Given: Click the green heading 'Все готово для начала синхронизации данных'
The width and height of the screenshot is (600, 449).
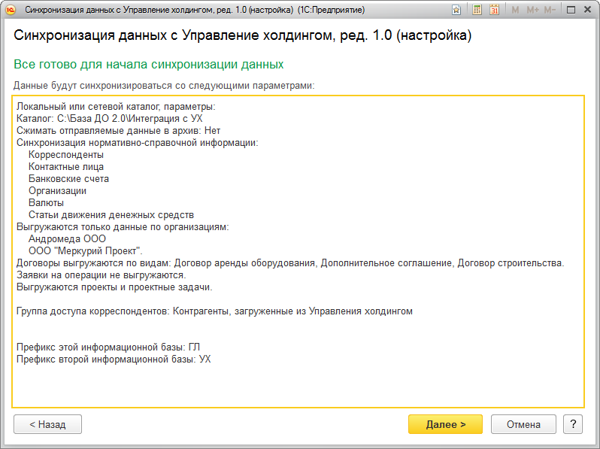Looking at the screenshot, I should (x=148, y=65).
